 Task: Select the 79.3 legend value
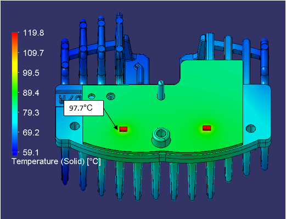(x=31, y=113)
